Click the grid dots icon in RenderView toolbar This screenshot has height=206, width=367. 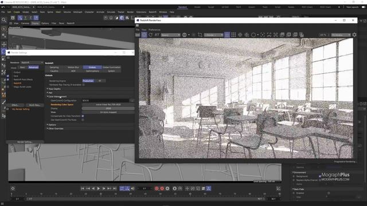pos(233,35)
